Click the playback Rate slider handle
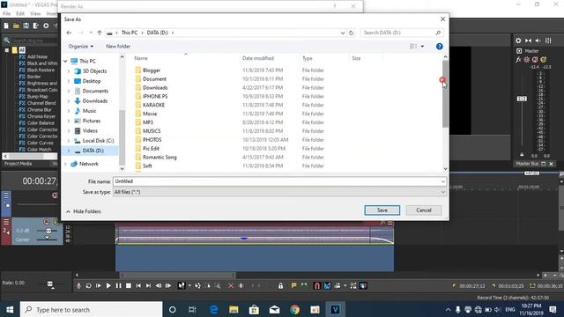The width and height of the screenshot is (564, 317). click(50, 284)
